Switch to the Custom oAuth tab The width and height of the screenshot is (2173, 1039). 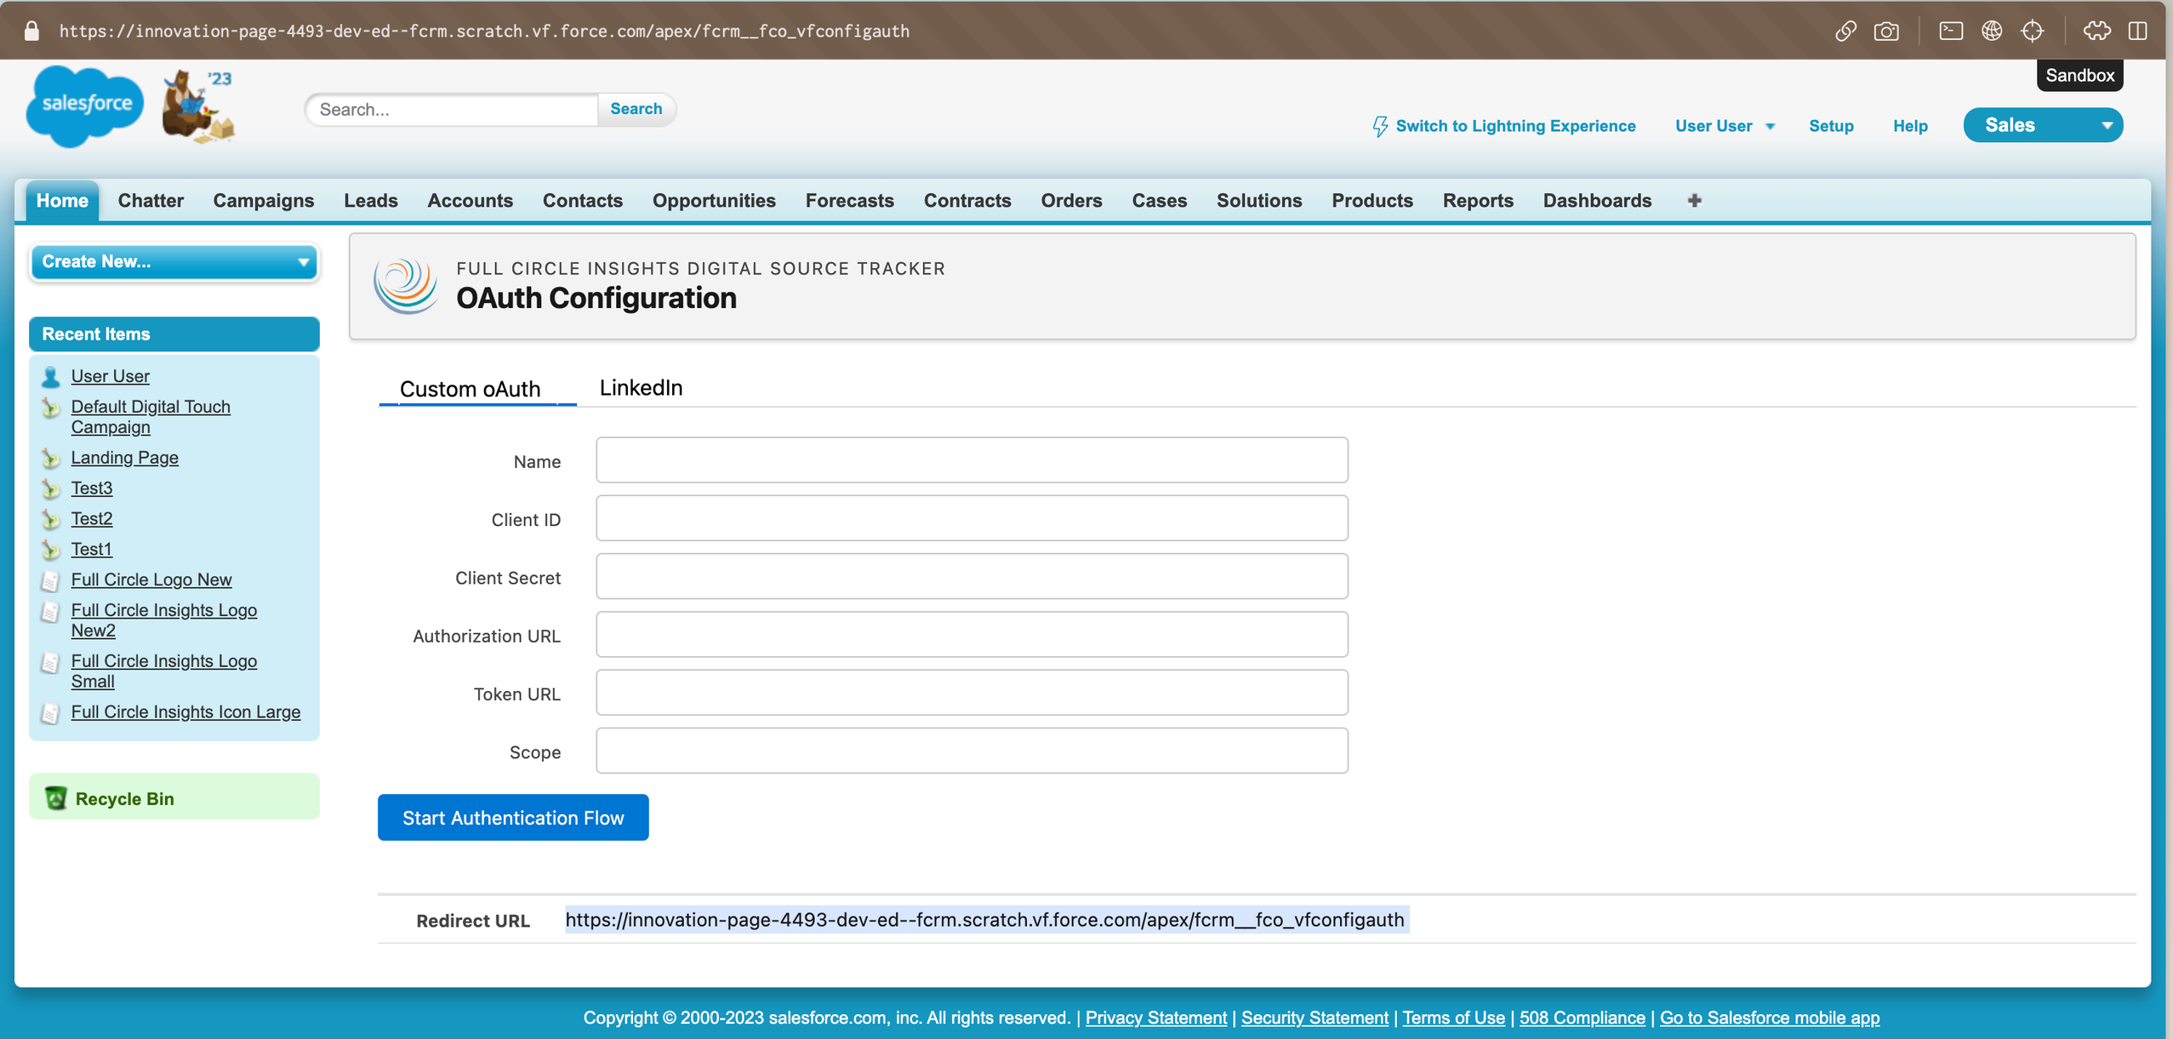pyautogui.click(x=471, y=389)
